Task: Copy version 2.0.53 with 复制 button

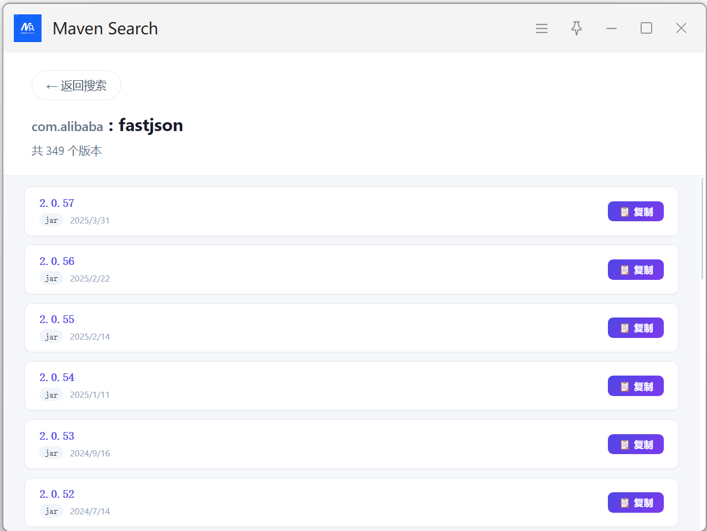Action: pos(636,444)
